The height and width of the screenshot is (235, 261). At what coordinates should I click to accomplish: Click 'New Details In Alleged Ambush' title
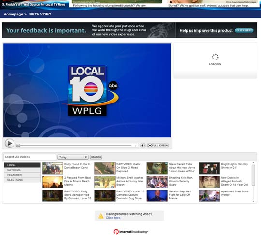pos(234,181)
